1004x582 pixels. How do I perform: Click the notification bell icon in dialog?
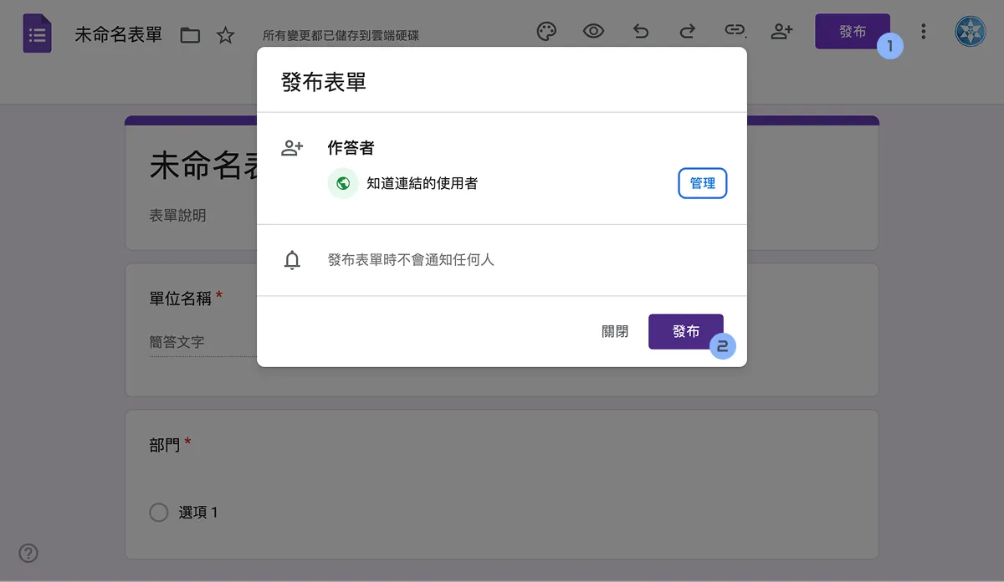[293, 259]
